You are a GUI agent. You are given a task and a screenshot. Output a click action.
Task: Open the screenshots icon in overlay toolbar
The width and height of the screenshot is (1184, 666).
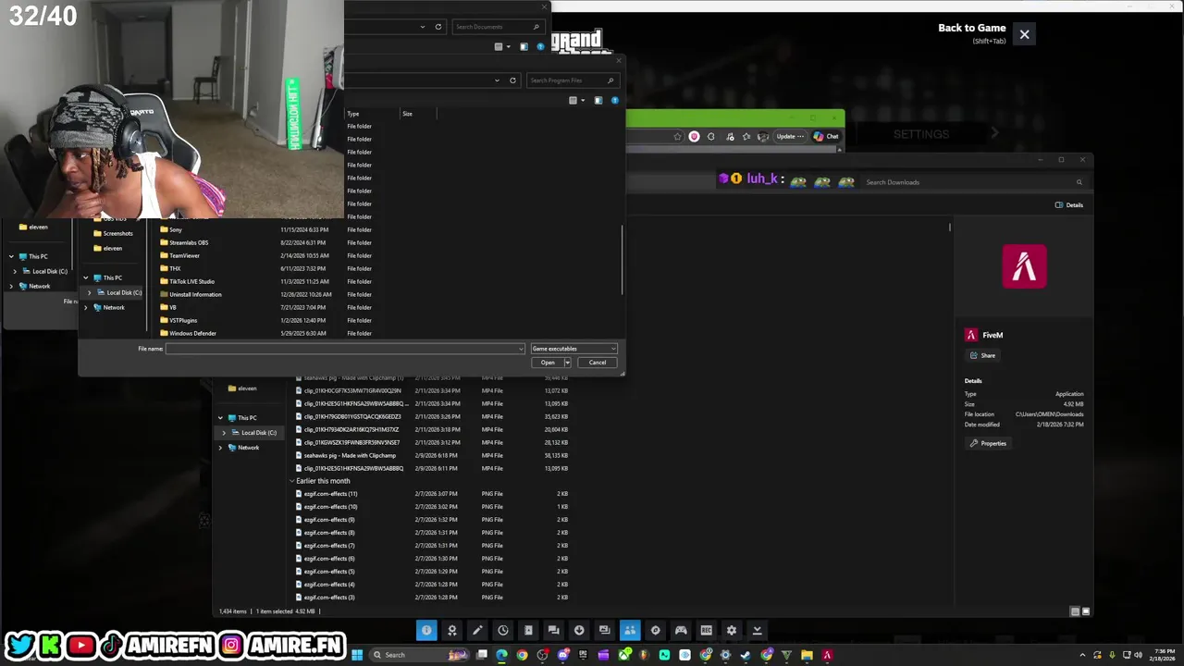coord(604,630)
